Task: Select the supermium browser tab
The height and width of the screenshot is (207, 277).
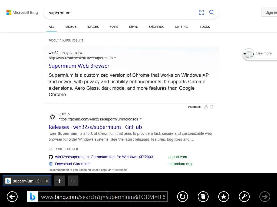Action: tap(27, 181)
